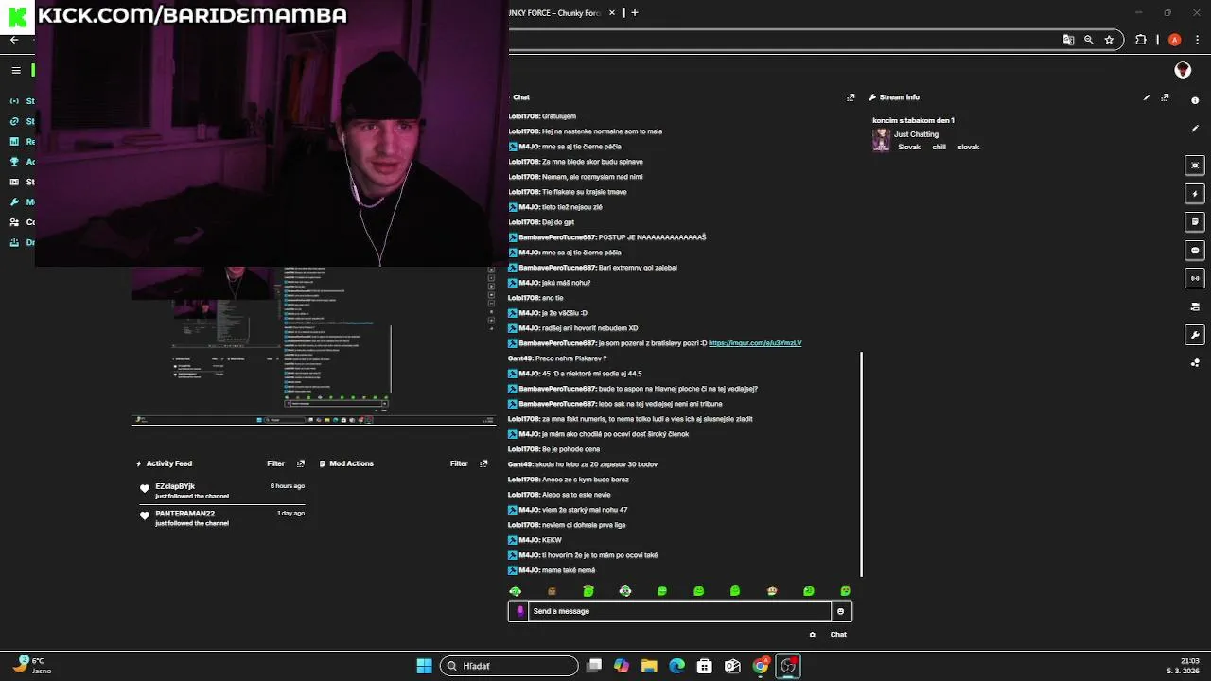The width and height of the screenshot is (1211, 681).
Task: Click browser zoom magnifier icon
Action: point(1089,40)
